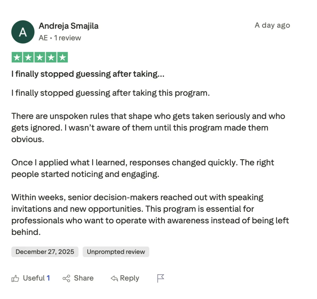Click Andreja's circular avatar with letter A
Screen dimensions: 317x299
point(23,32)
